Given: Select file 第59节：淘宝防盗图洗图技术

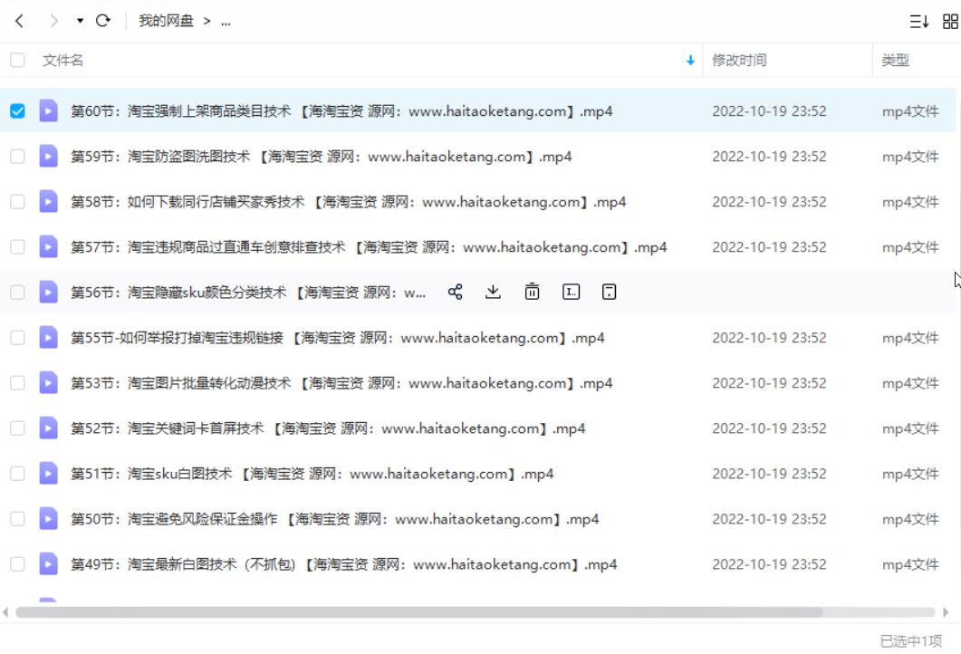Looking at the screenshot, I should (x=322, y=157).
